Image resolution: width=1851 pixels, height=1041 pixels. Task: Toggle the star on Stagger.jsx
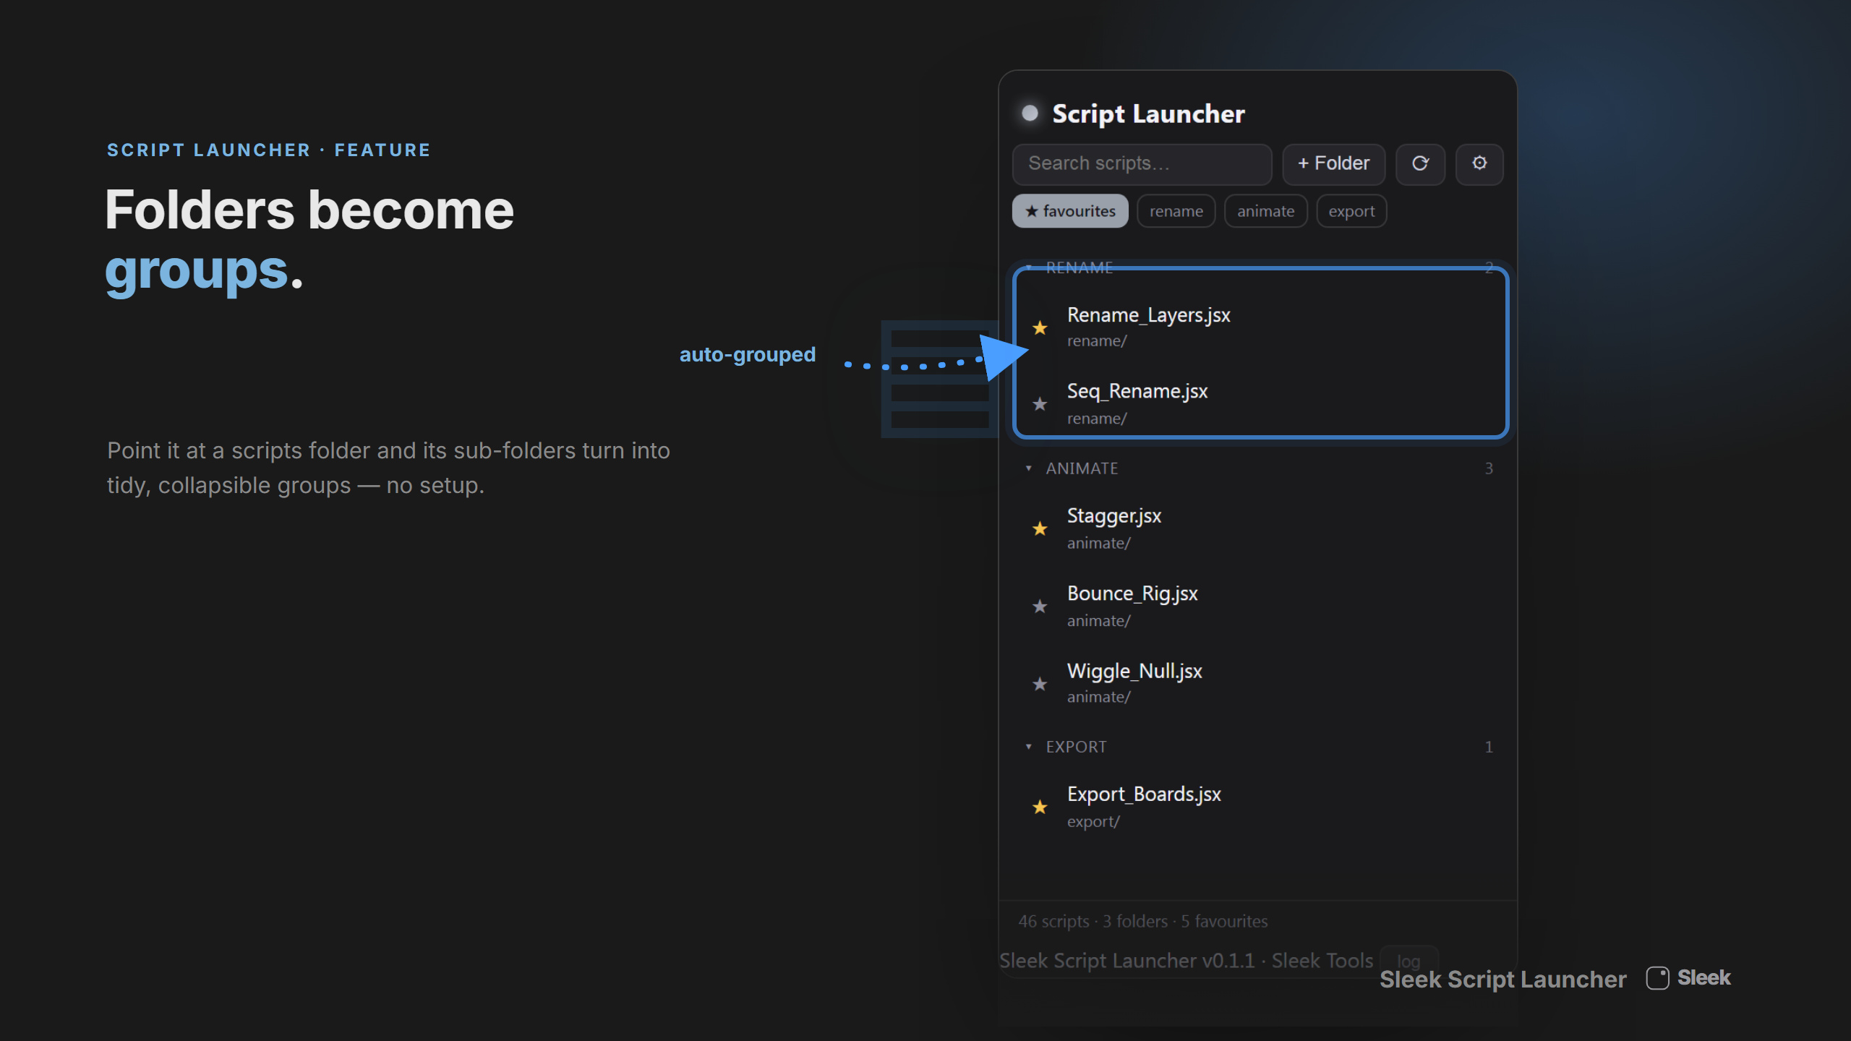[1040, 528]
